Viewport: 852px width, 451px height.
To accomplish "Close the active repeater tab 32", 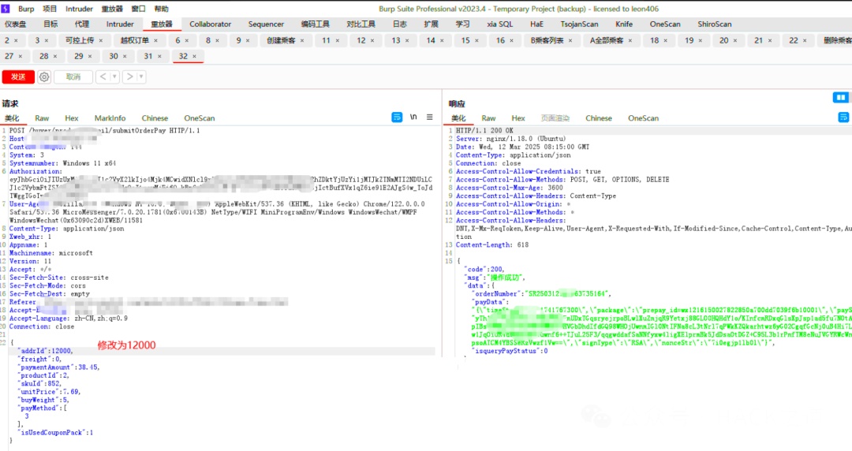I will click(195, 57).
